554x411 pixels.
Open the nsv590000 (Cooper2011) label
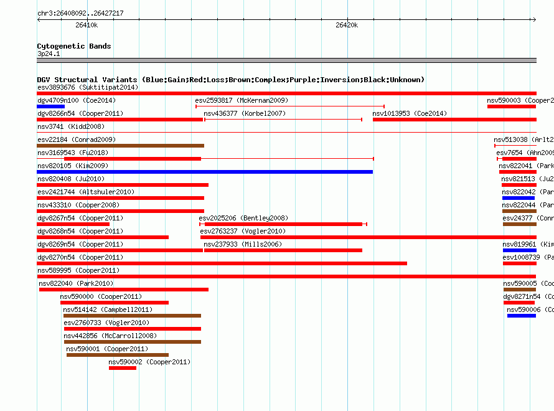coord(101,296)
